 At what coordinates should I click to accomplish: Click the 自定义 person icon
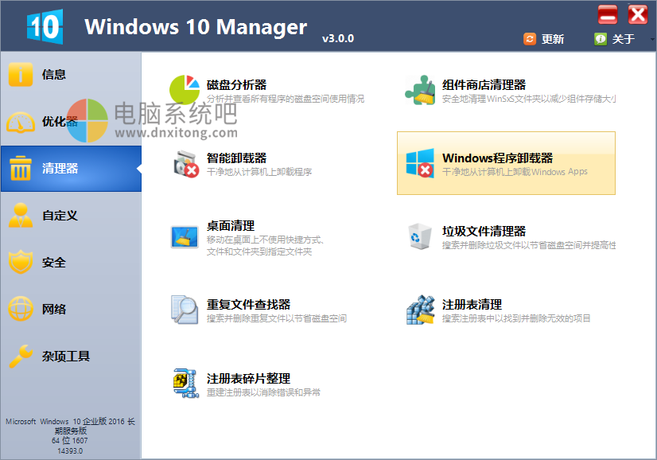20,215
